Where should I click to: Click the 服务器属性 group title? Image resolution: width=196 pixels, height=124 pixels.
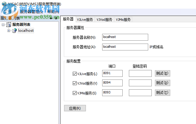pyautogui.click(x=75, y=28)
